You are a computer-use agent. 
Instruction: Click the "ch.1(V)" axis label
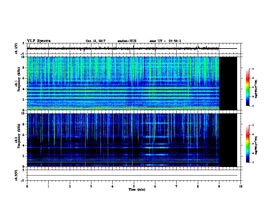[16, 48]
